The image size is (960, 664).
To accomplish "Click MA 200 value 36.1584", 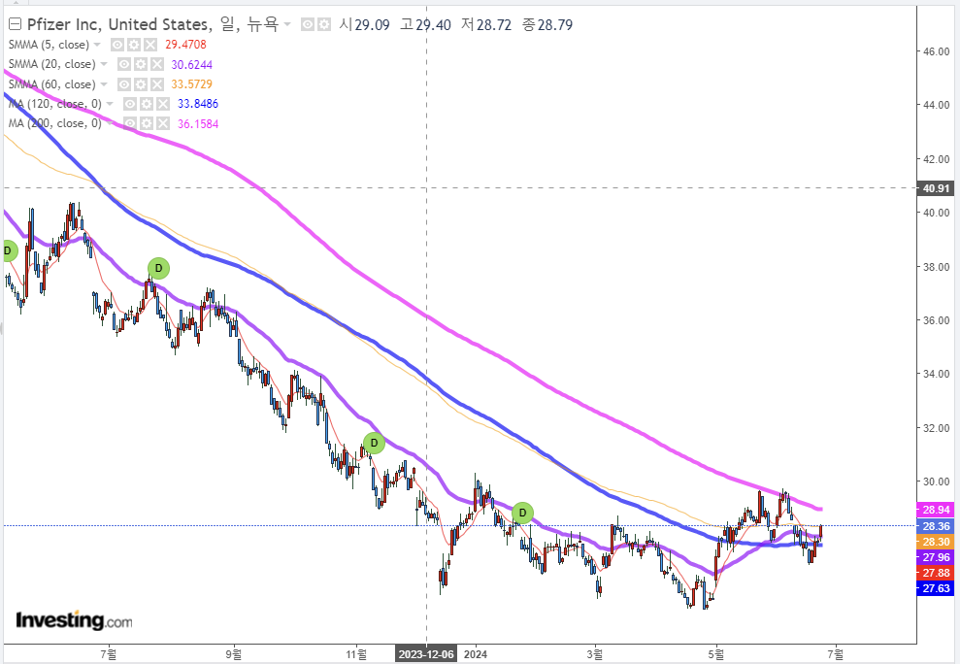I will point(198,123).
